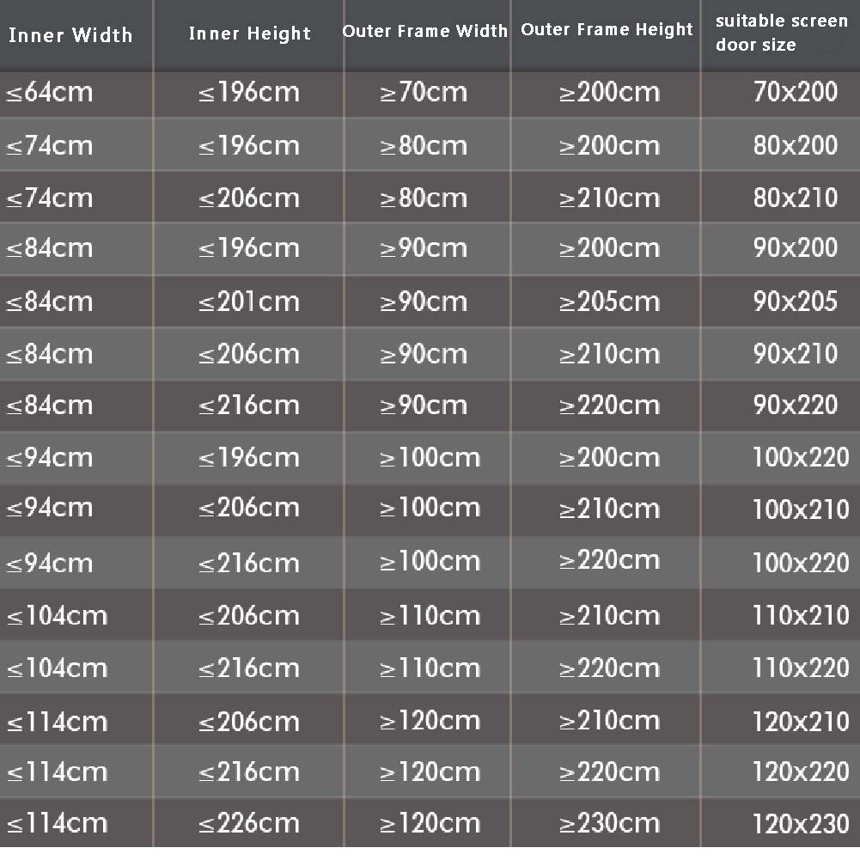Click the 110x220 door size cell
Screen dimensions: 860x860
801,668
